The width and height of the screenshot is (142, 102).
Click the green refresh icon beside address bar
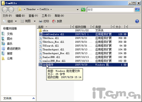pos(83,9)
